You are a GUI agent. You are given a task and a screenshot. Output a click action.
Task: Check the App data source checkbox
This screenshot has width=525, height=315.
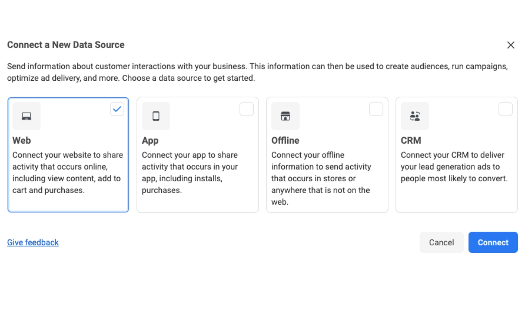click(x=246, y=109)
